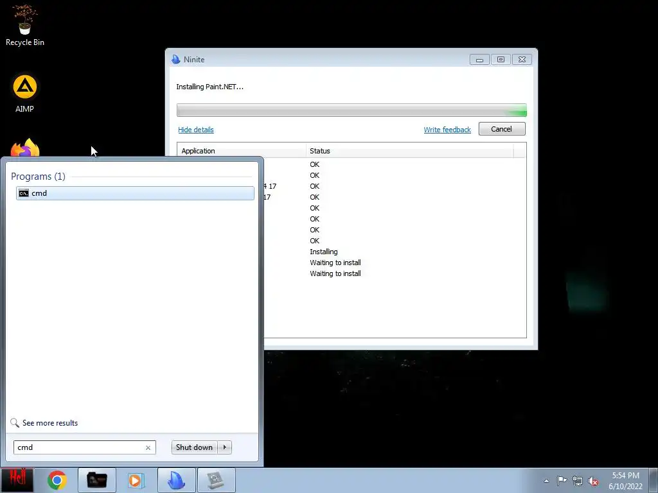Open the Action Center flag icon
Screen dimensions: 658x493
pyautogui.click(x=562, y=481)
